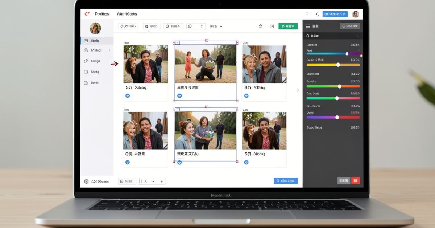Open the second tab in the top header
Image resolution: width=435 pixels, height=228 pixels.
point(127,14)
